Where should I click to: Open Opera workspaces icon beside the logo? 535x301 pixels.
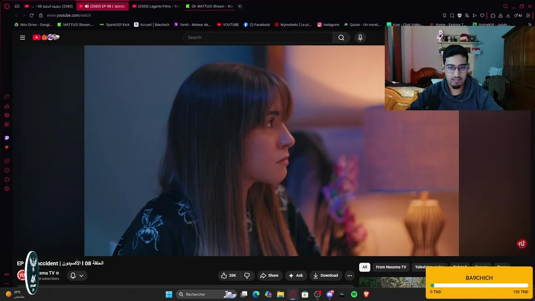coord(17,6)
